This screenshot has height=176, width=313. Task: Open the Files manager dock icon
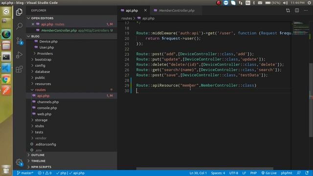tap(6, 45)
